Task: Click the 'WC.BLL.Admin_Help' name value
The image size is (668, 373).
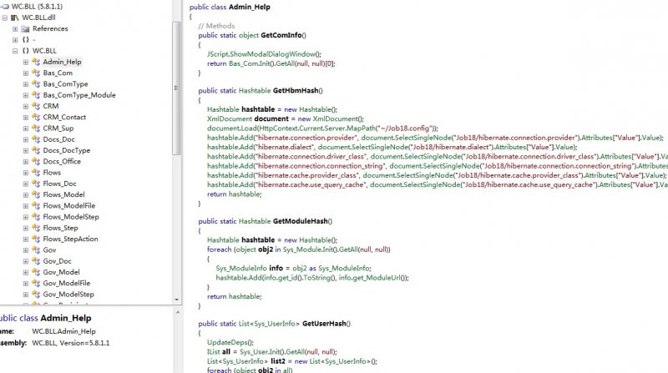Action: click(64, 331)
